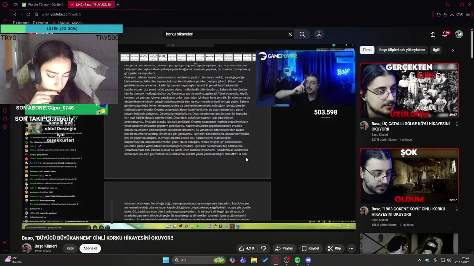Open Discord from the taskbar
This screenshot has width=474, height=266.
(308, 260)
